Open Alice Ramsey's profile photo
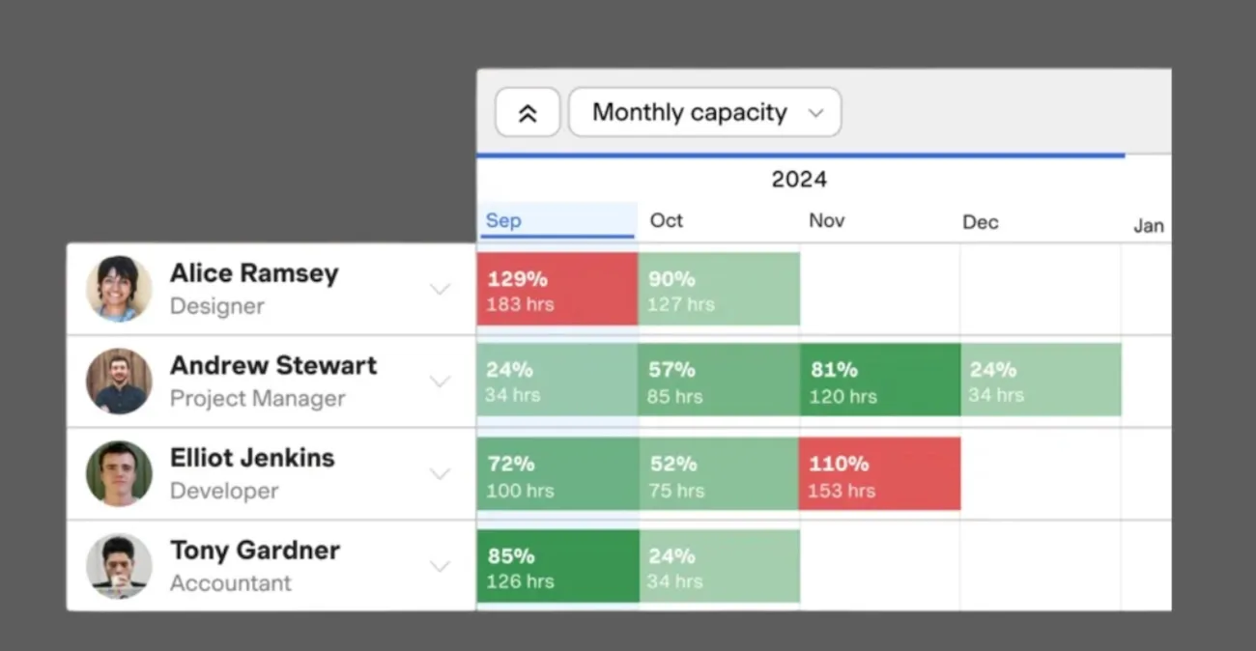 click(118, 288)
